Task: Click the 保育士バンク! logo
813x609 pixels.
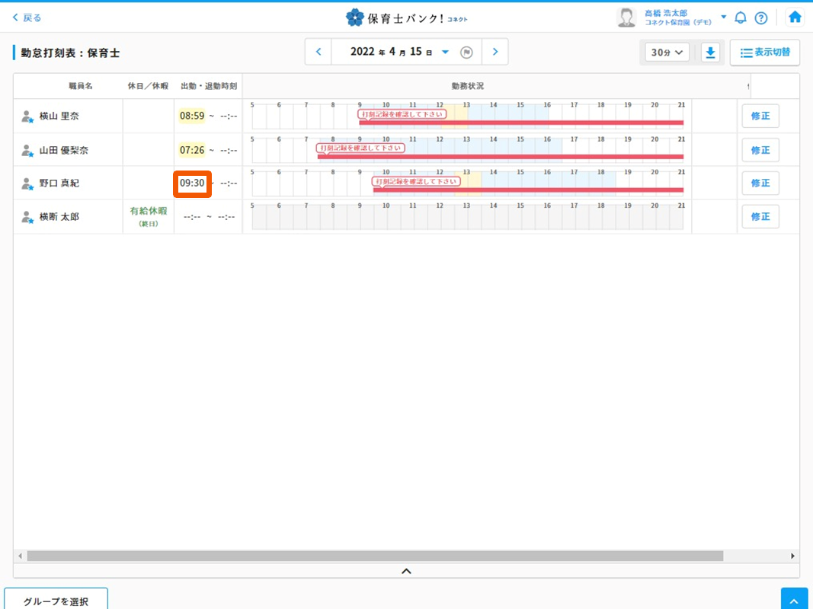Action: tap(406, 17)
